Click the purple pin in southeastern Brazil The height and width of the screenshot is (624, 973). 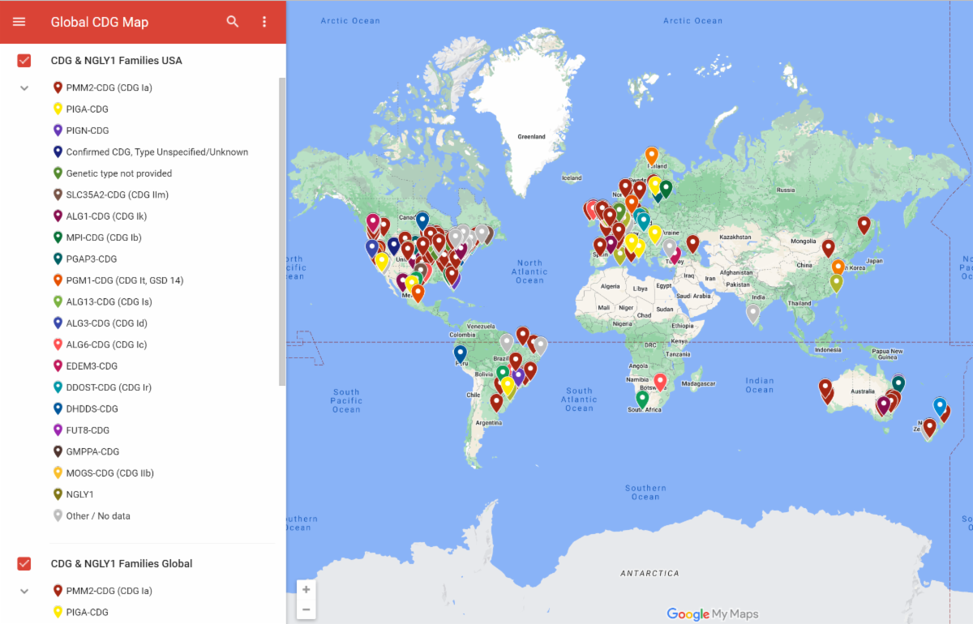(518, 377)
